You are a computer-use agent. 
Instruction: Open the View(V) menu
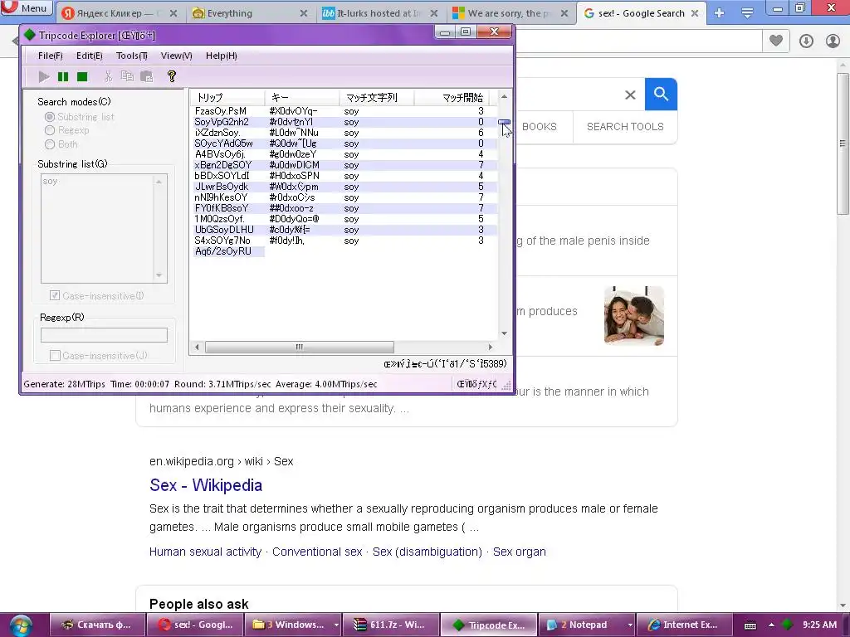click(176, 56)
